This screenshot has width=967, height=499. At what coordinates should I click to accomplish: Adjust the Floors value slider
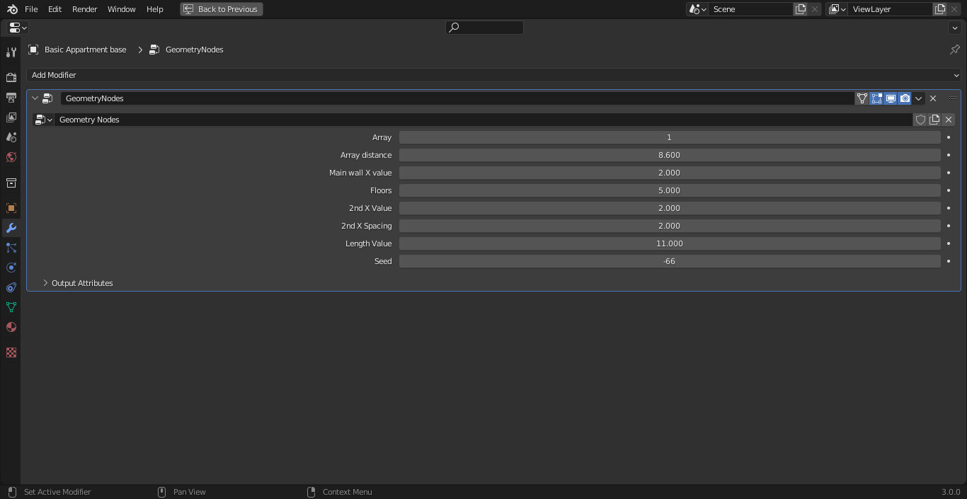669,190
